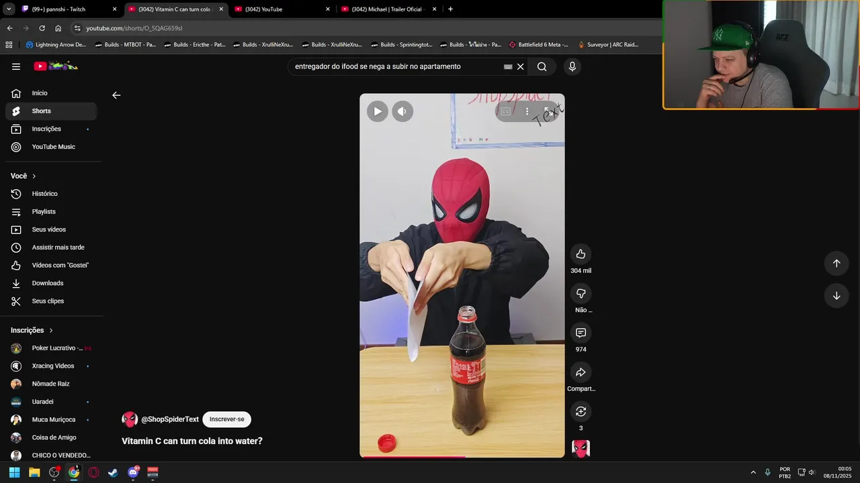This screenshot has height=483, width=860.
Task: Click the Inscrever-se subscribe button
Action: 226,419
